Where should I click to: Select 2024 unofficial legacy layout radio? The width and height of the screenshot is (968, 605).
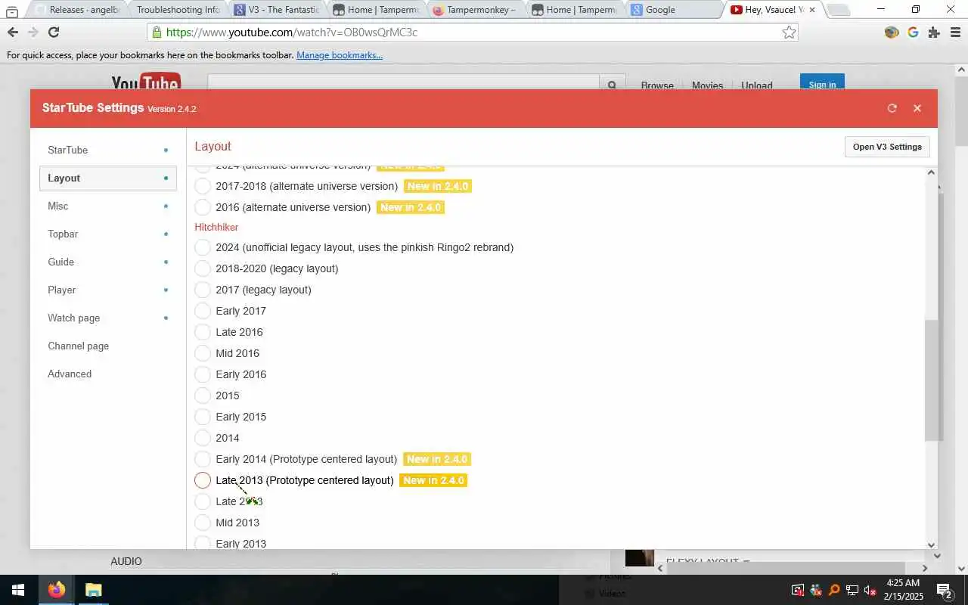(x=203, y=247)
